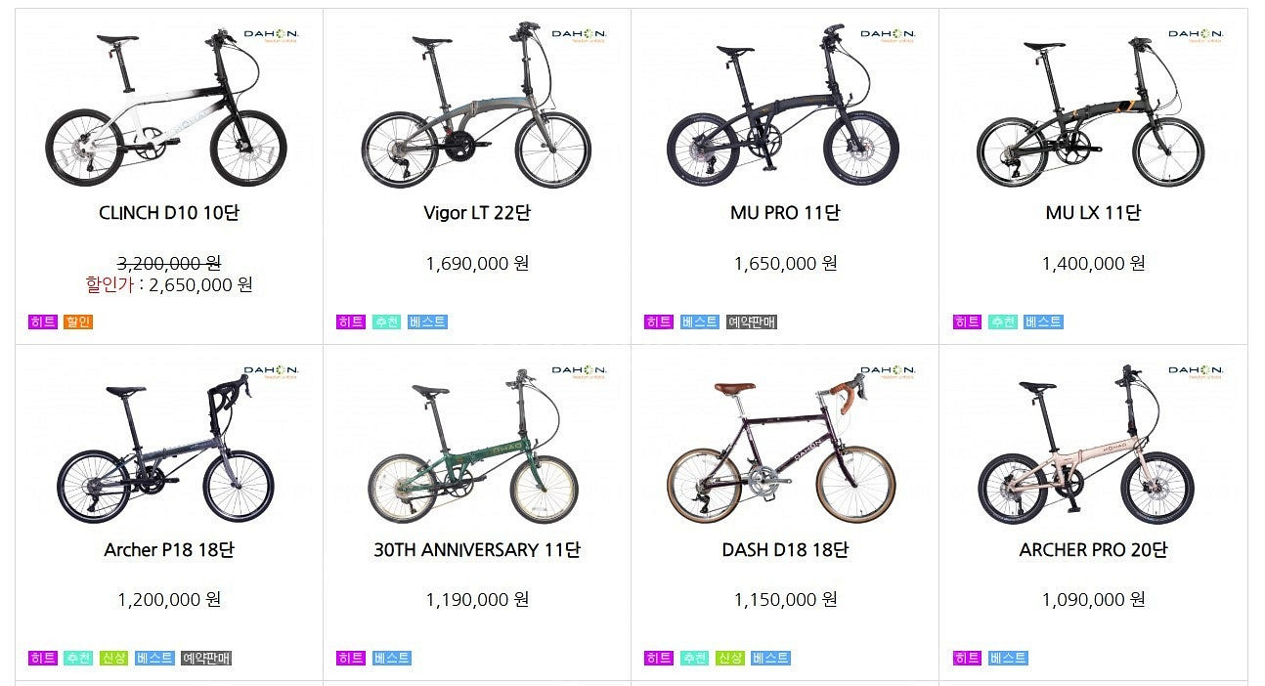This screenshot has height=686, width=1265.
Task: Click the 예약판매 badge under Archer P18
Action: 206,659
